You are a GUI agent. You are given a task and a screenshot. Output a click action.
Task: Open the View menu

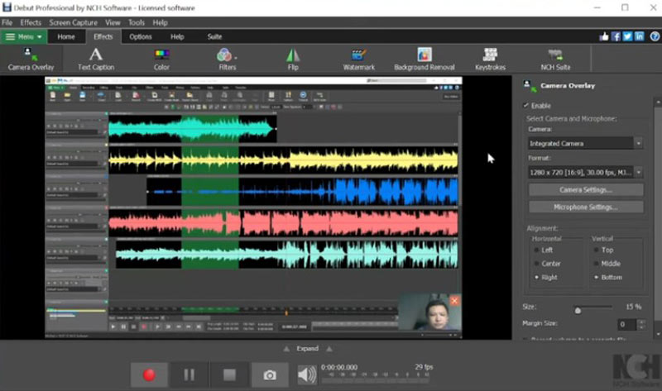pyautogui.click(x=113, y=22)
